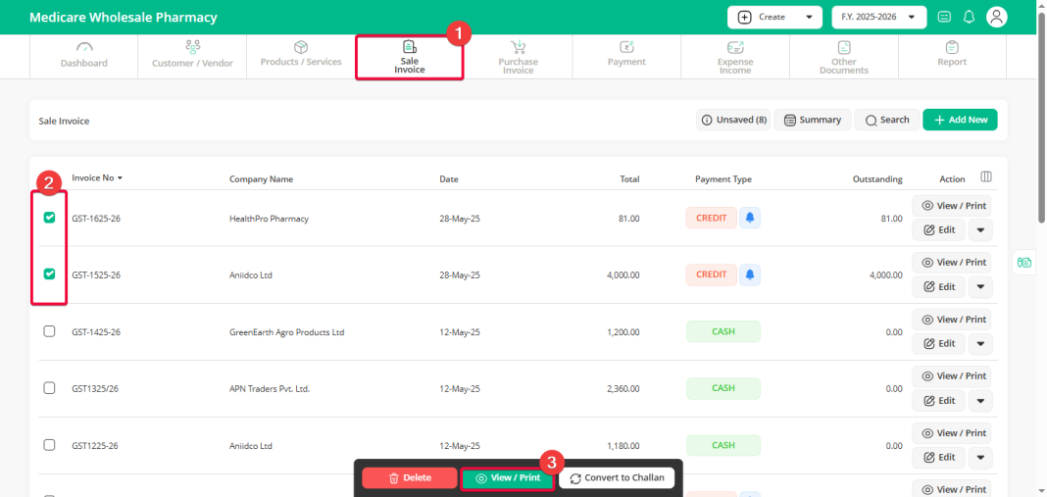1047x497 pixels.
Task: Expand the Create dropdown
Action: coord(774,17)
